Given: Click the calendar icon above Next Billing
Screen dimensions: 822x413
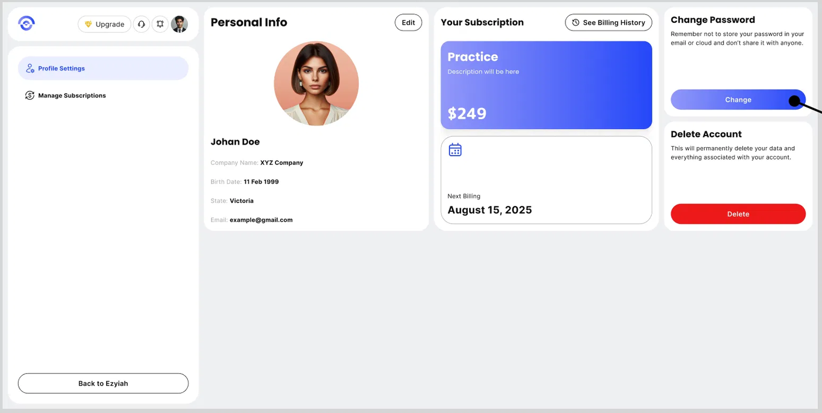Looking at the screenshot, I should pos(455,150).
